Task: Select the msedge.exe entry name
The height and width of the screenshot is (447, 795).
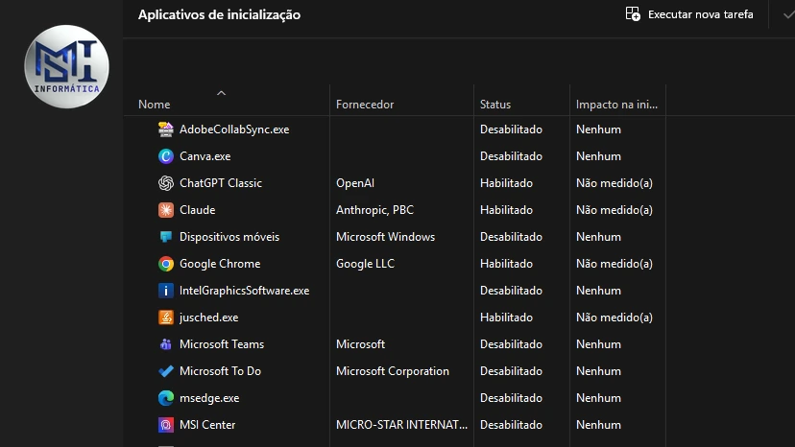Action: click(209, 398)
